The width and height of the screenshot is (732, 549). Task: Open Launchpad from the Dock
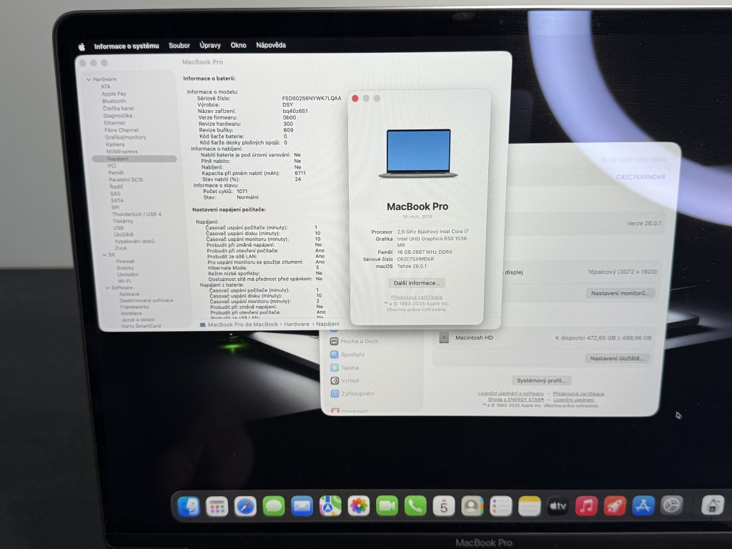tap(217, 506)
